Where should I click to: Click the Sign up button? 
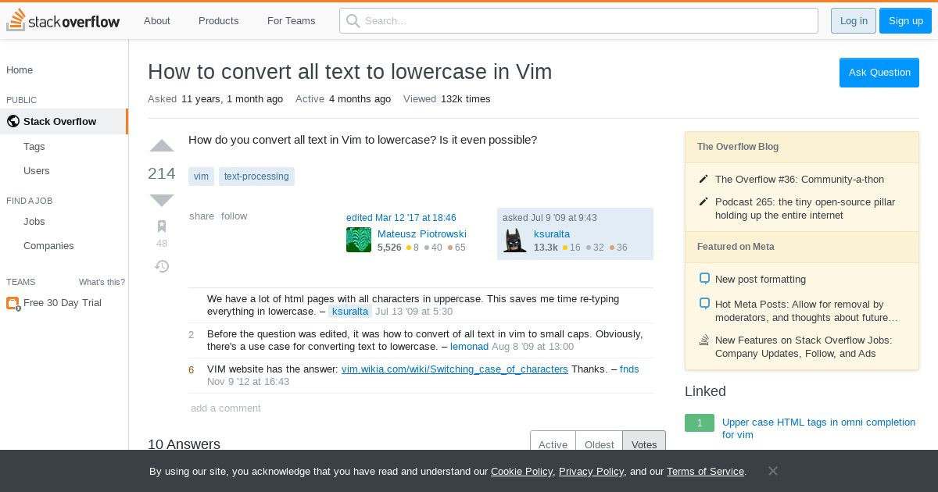click(905, 21)
